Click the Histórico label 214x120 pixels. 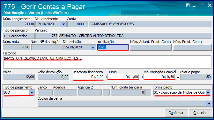pos(10,53)
